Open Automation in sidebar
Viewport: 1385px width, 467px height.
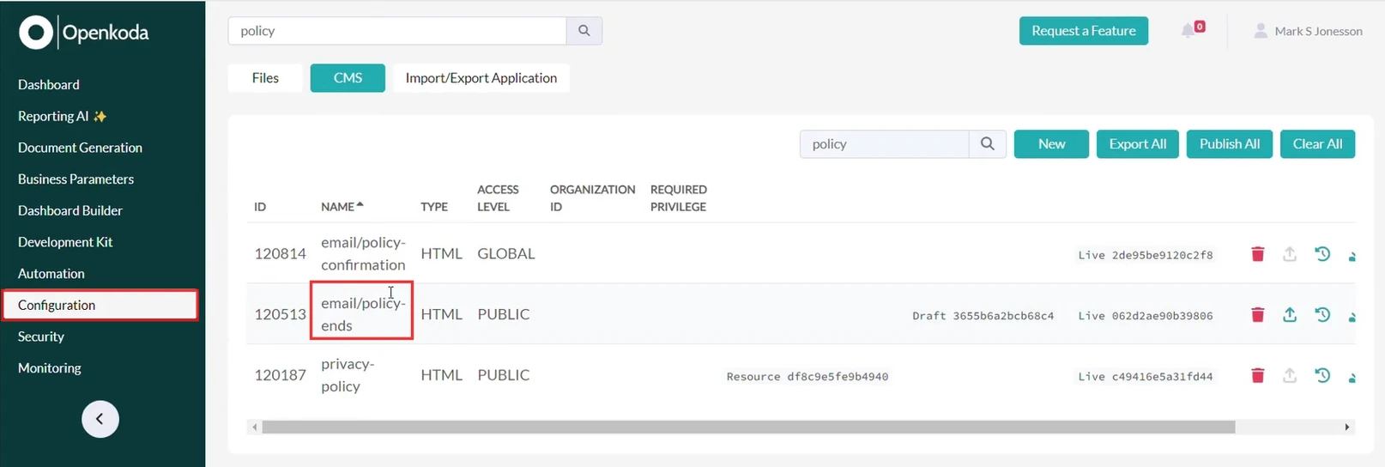51,274
